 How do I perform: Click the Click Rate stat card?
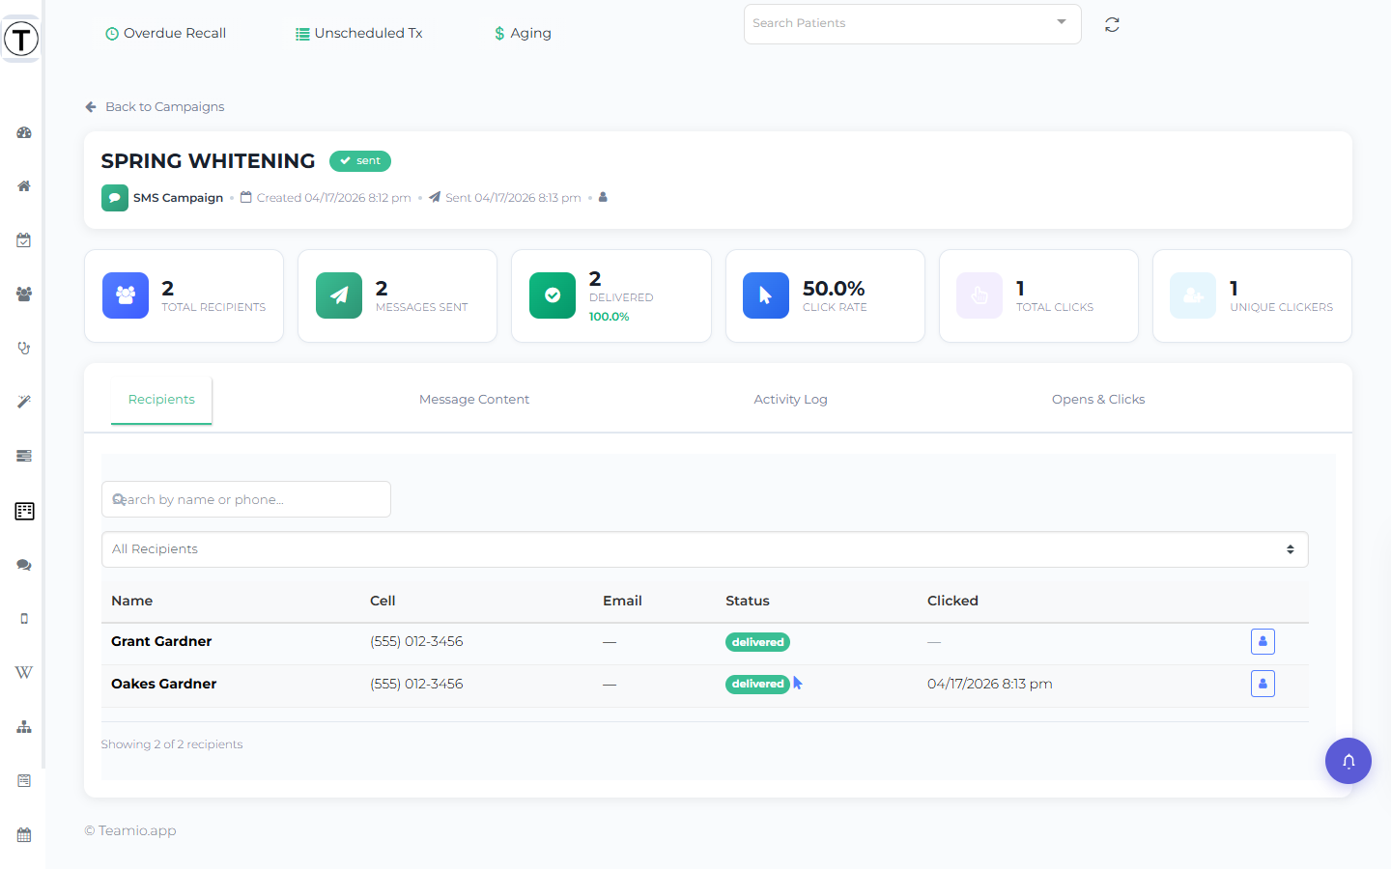pos(825,296)
